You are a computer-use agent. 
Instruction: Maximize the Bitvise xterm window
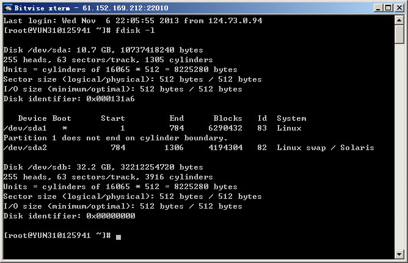[x=388, y=8]
